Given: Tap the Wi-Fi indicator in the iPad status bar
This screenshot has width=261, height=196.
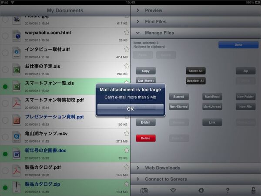Looking at the screenshot, I should pyautogui.click(x=13, y=2).
